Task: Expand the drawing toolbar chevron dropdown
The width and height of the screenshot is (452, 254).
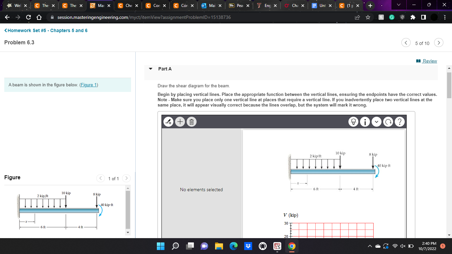Action: point(376,122)
